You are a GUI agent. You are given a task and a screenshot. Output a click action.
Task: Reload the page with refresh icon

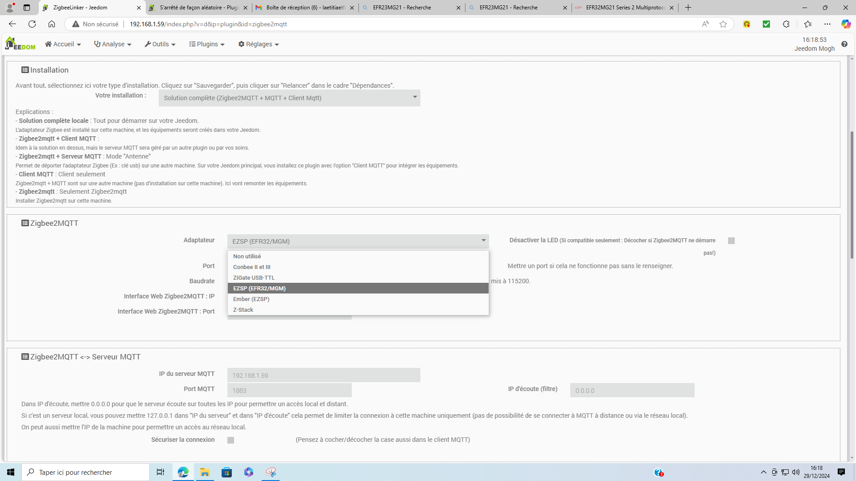tap(32, 24)
